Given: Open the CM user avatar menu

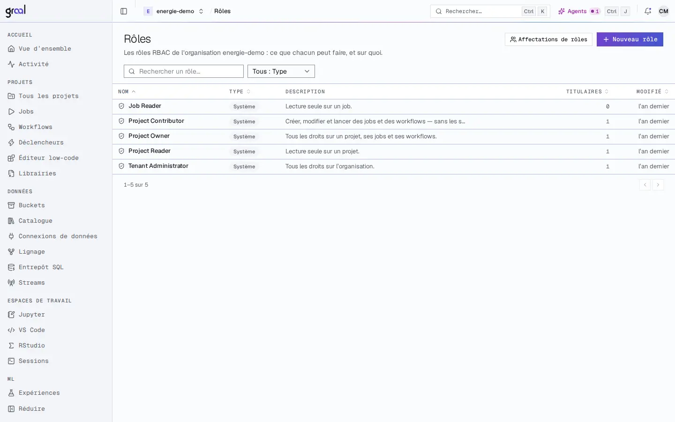Looking at the screenshot, I should 664,11.
